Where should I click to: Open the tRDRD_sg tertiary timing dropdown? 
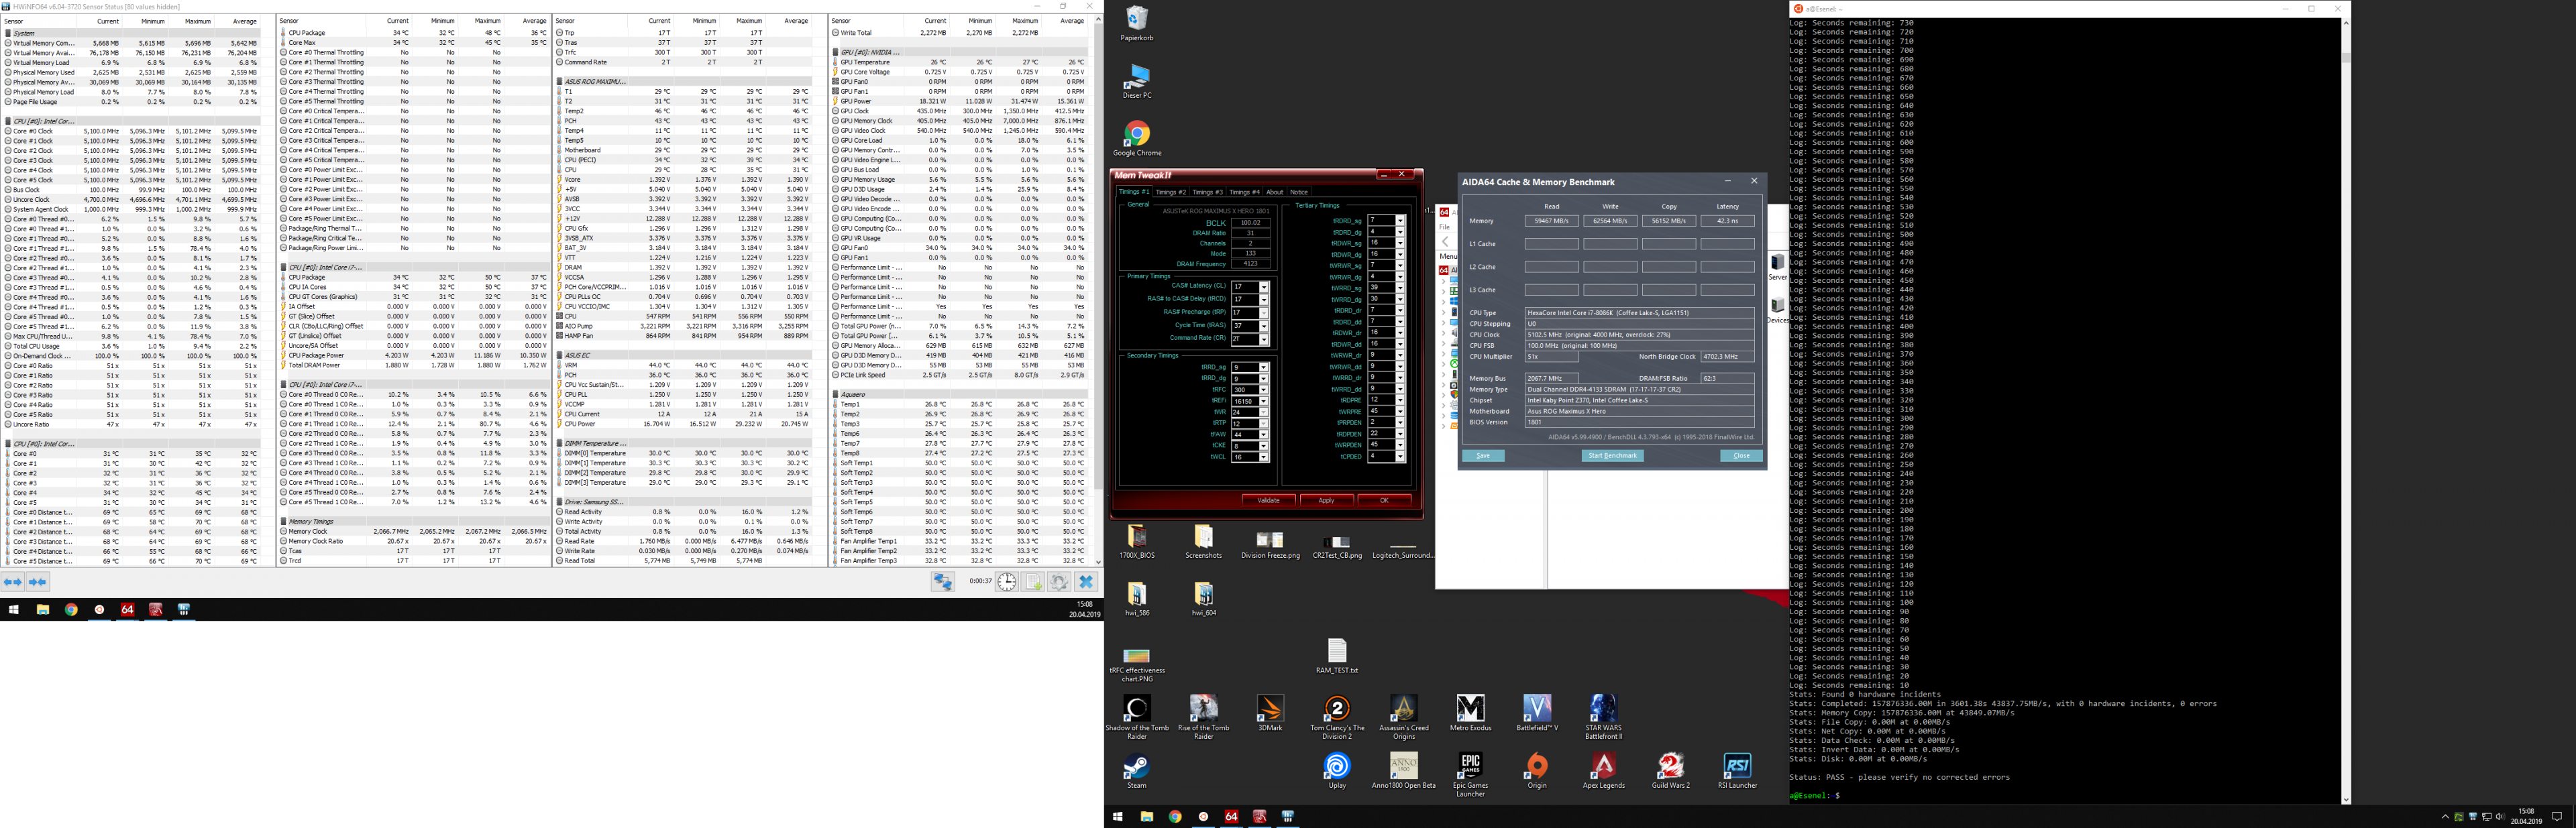[1400, 220]
